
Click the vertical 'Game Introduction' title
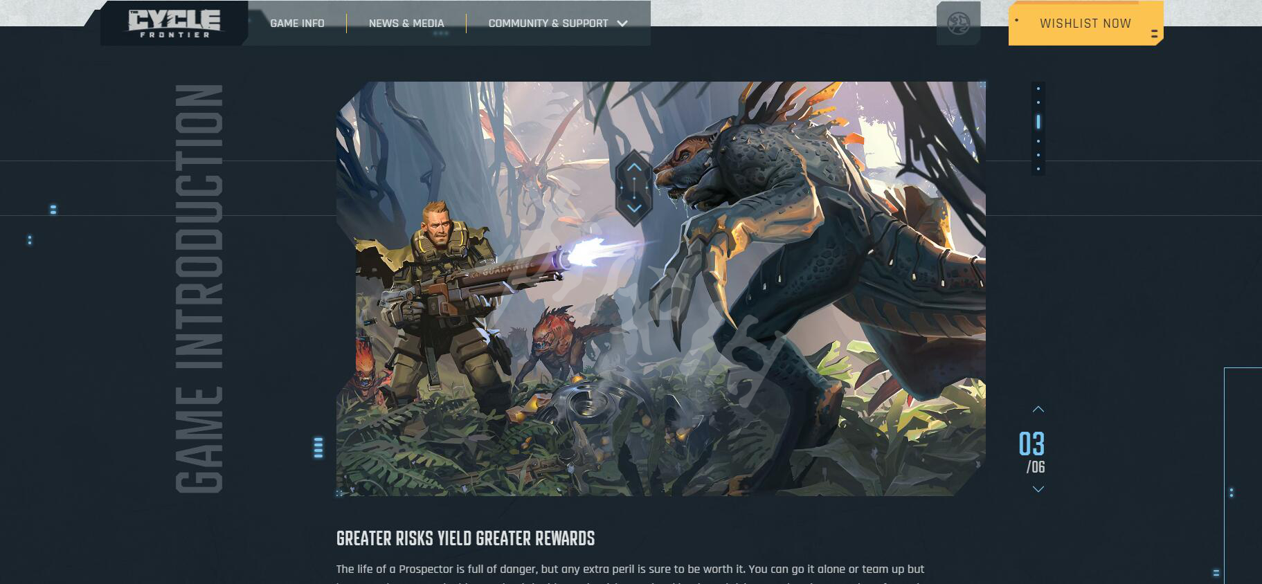(199, 289)
